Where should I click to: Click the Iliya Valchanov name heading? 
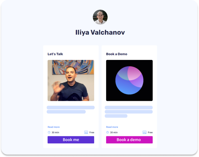100,32
